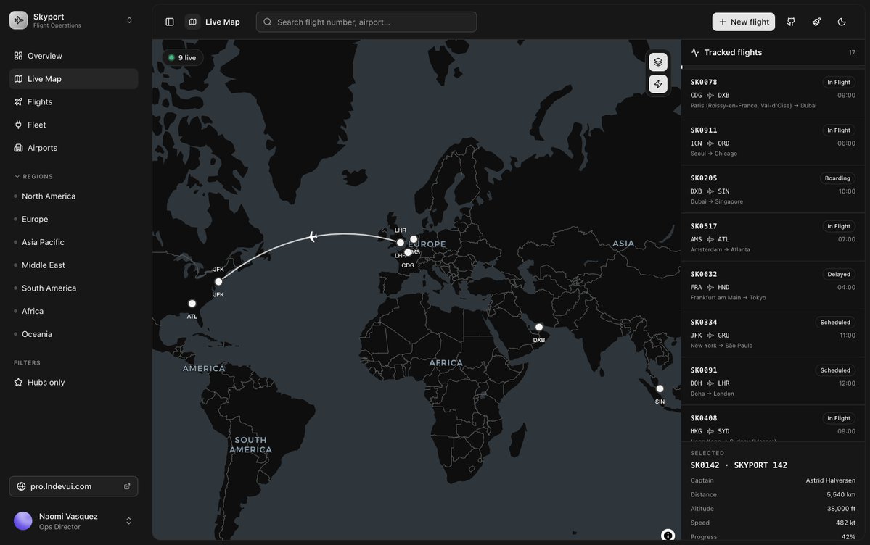Screen dimensions: 870x545
Task: Select North America region
Action: tap(73, 196)
